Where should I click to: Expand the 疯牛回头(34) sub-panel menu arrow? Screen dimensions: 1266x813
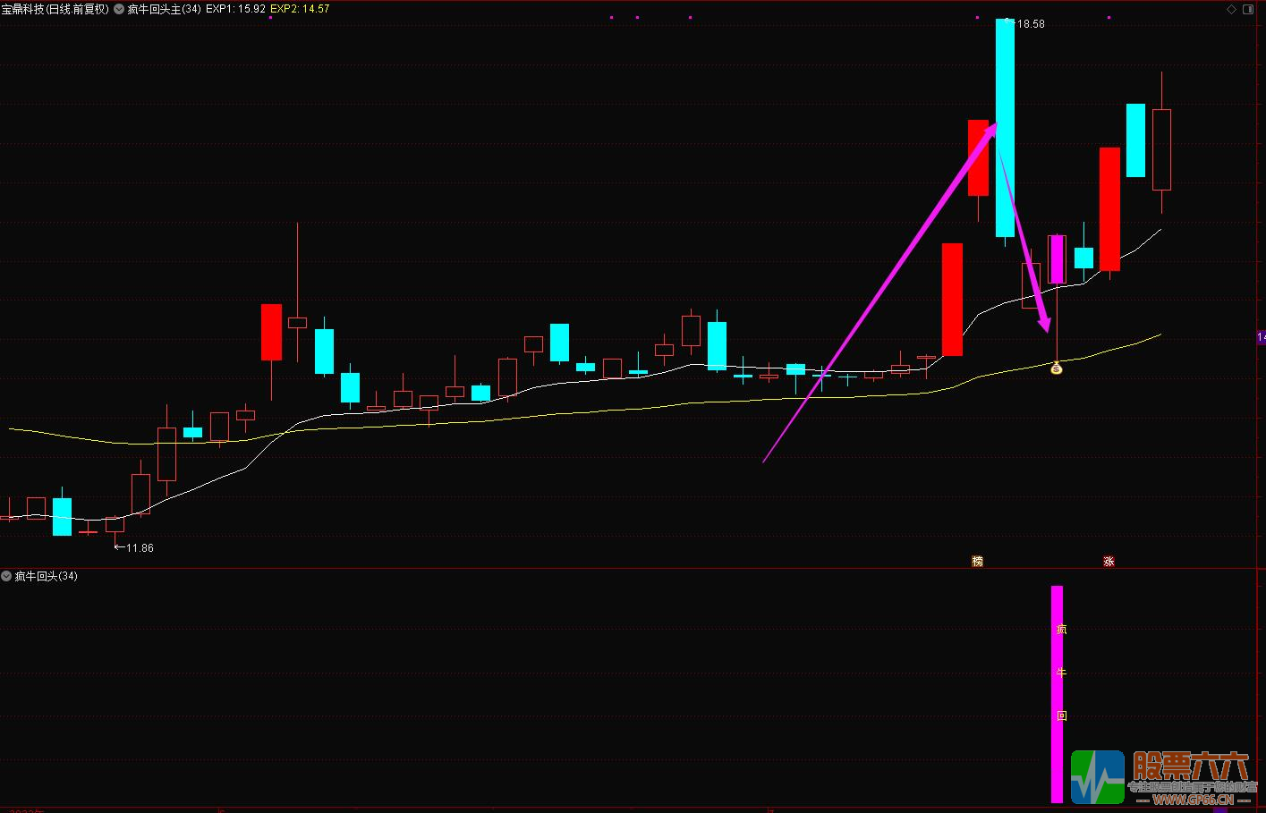7,576
